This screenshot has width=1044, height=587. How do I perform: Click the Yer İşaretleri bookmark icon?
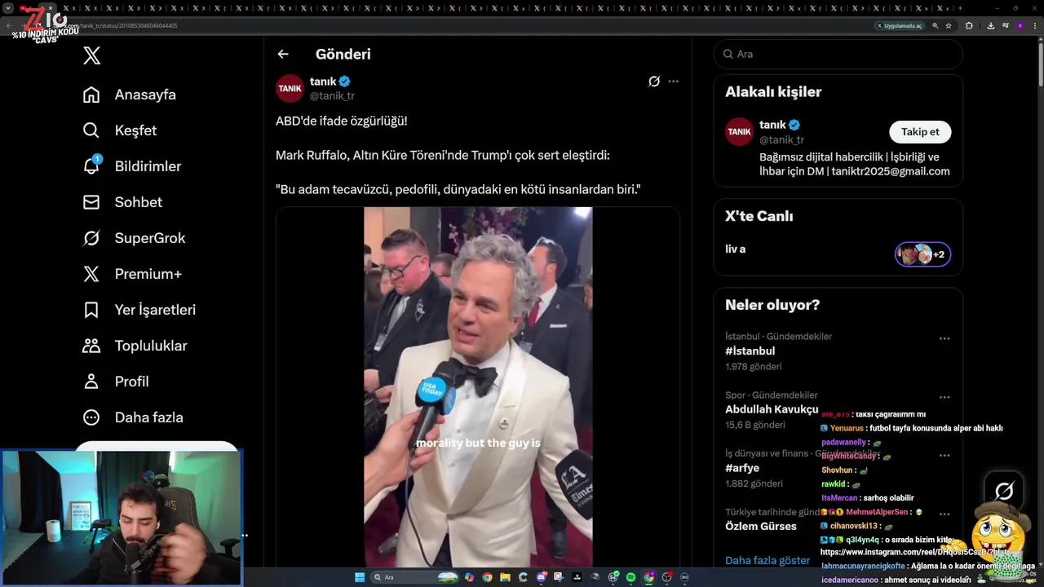click(91, 310)
